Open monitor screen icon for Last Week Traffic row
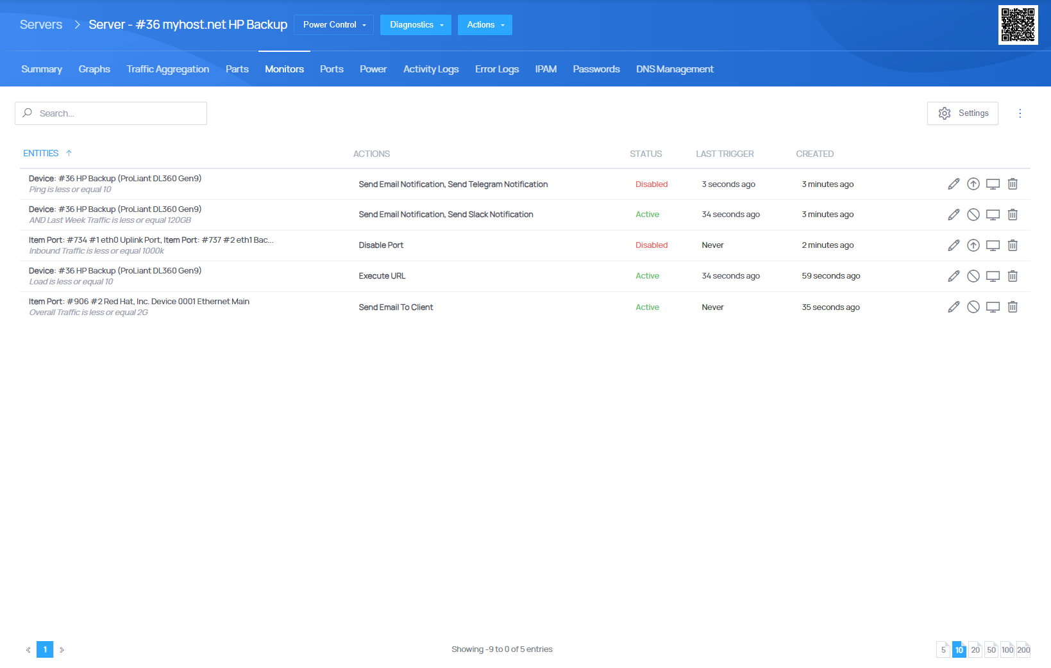The image size is (1051, 668). [x=993, y=215]
